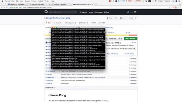Open Explore in GitHub header
This screenshot has width=182, height=102.
pos(106,12)
